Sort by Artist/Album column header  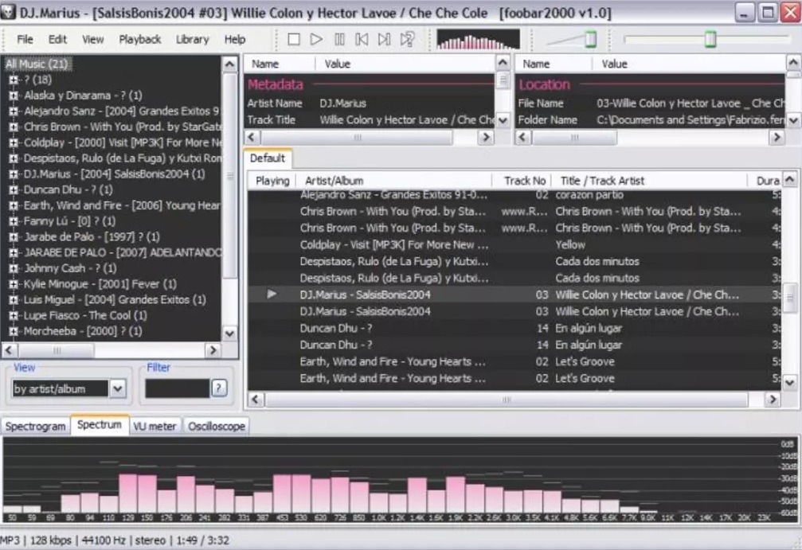click(x=394, y=181)
